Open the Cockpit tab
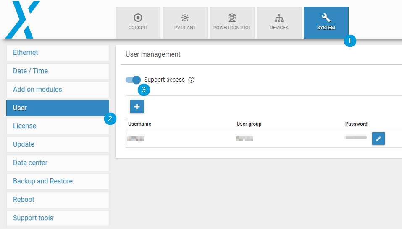The width and height of the screenshot is (402, 229). tap(138, 23)
